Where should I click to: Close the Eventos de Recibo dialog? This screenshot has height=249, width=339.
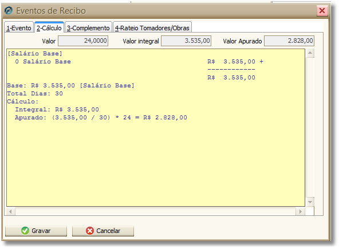point(322,10)
